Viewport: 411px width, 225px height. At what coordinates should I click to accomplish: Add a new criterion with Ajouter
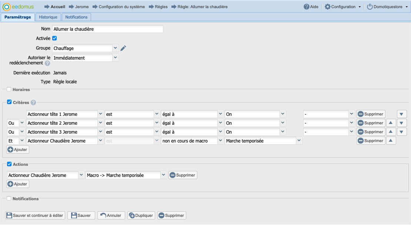click(x=18, y=150)
